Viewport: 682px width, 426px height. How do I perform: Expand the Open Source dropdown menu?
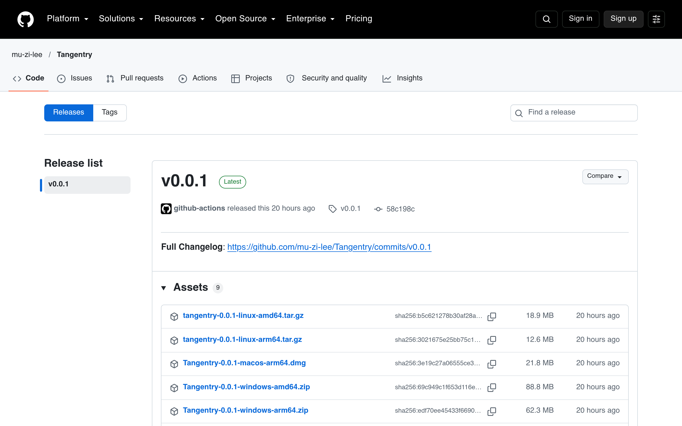tap(245, 19)
